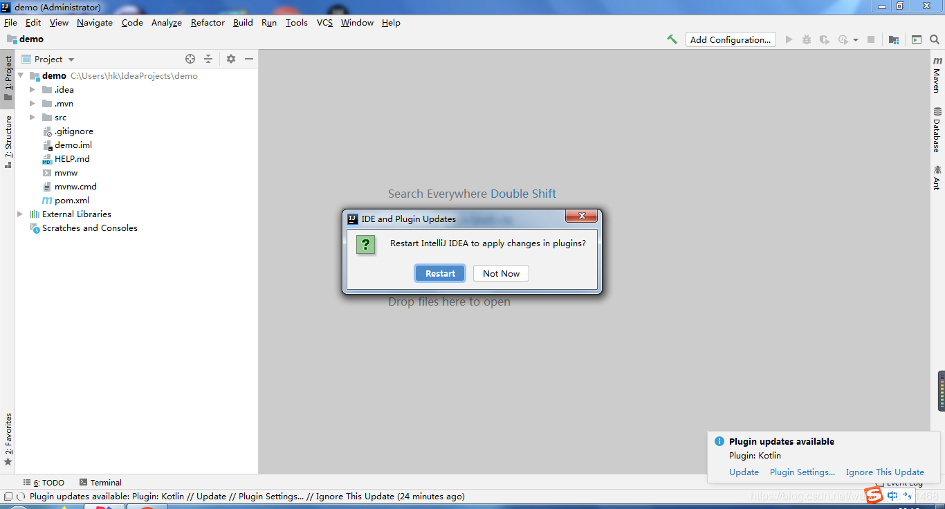Open the 6: TODO tool tab
Screen dimensions: 945x509
click(x=44, y=482)
